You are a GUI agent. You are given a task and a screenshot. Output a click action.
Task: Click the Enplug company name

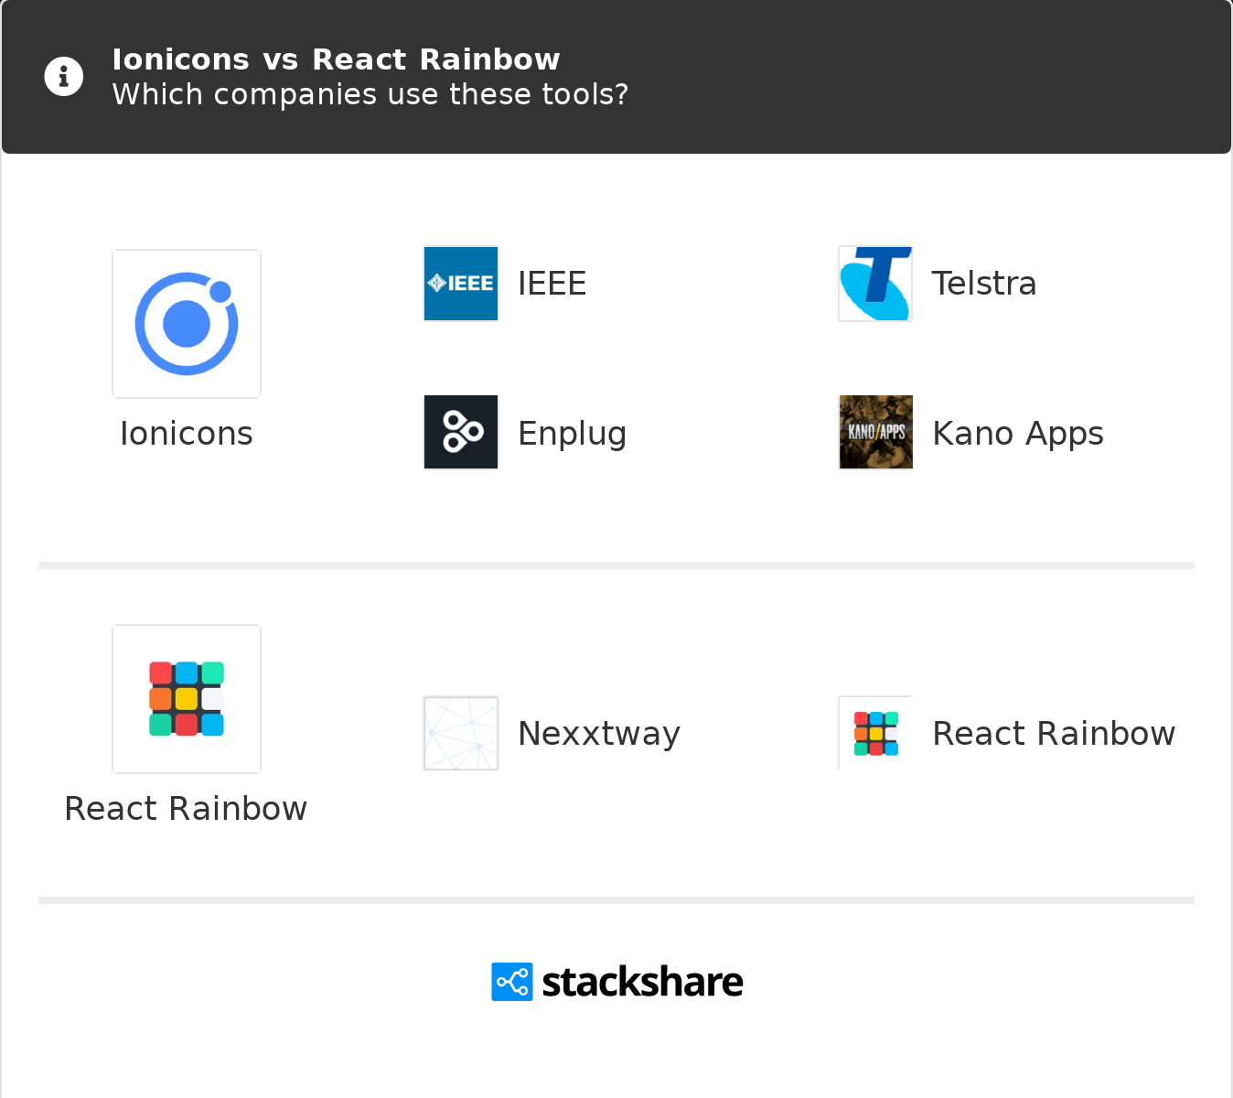[x=572, y=432]
